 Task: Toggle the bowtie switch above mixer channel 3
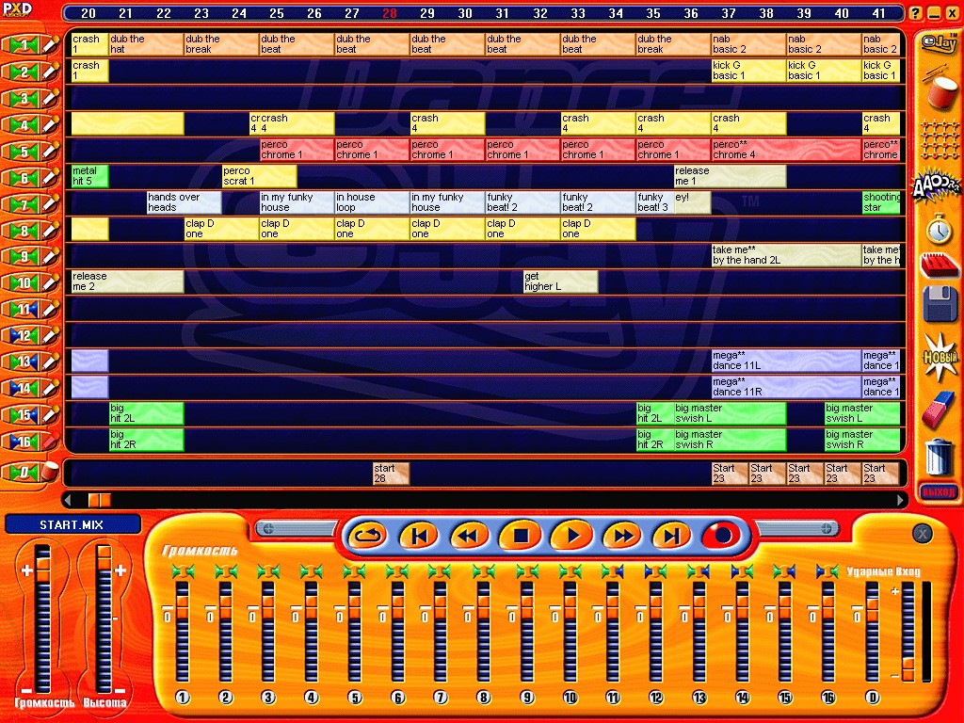(x=268, y=571)
